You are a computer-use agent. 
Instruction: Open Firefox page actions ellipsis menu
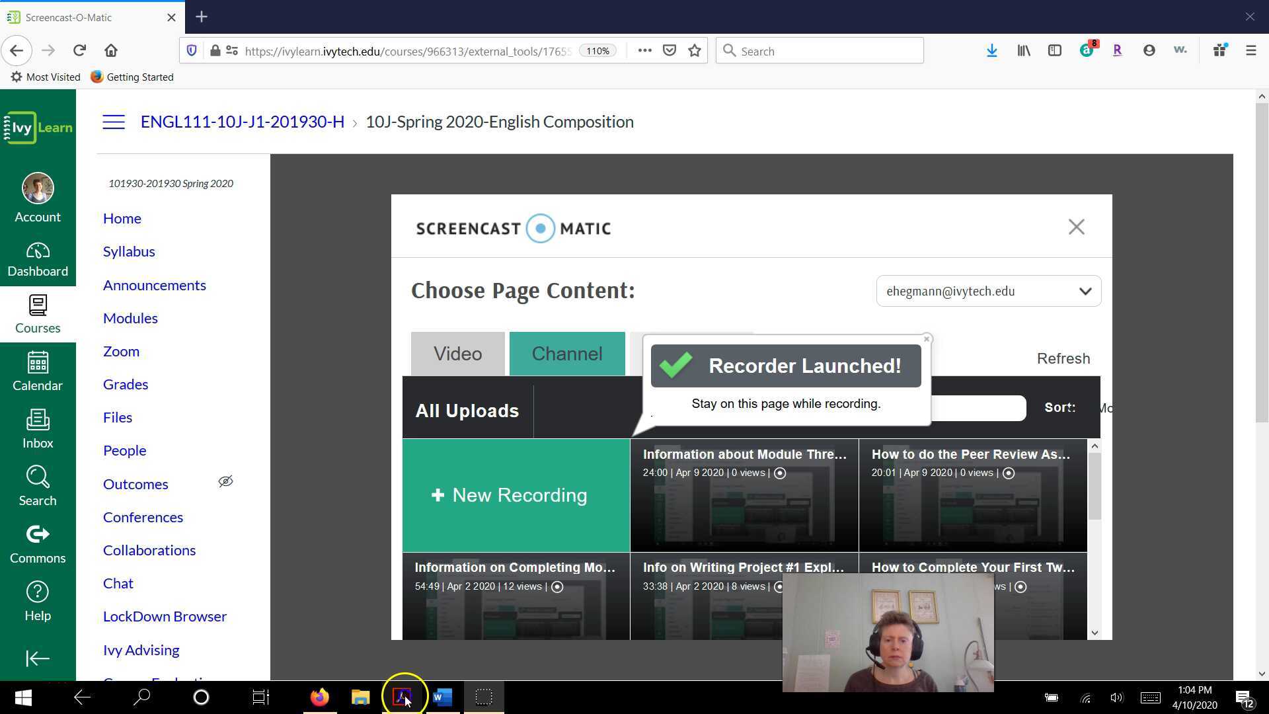pyautogui.click(x=644, y=51)
